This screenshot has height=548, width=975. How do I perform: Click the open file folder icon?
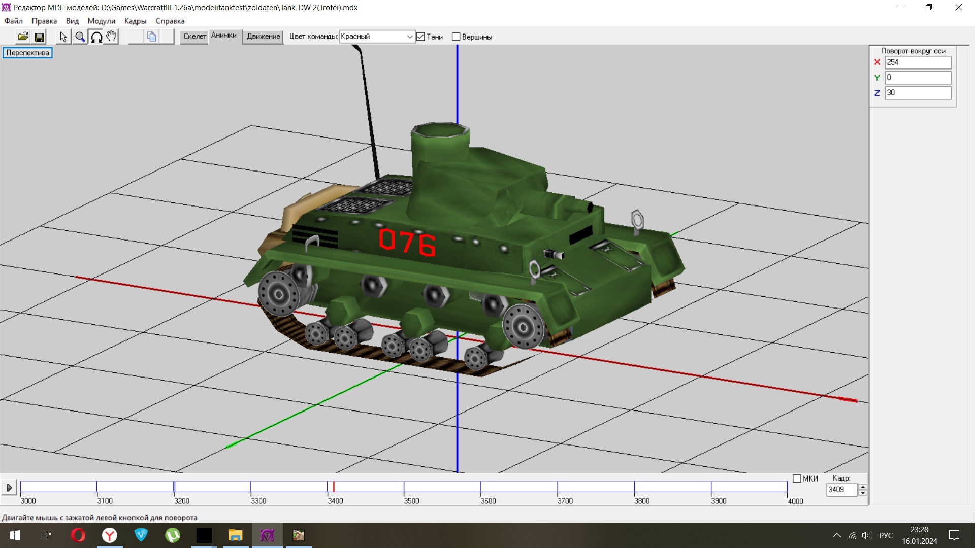(x=23, y=37)
